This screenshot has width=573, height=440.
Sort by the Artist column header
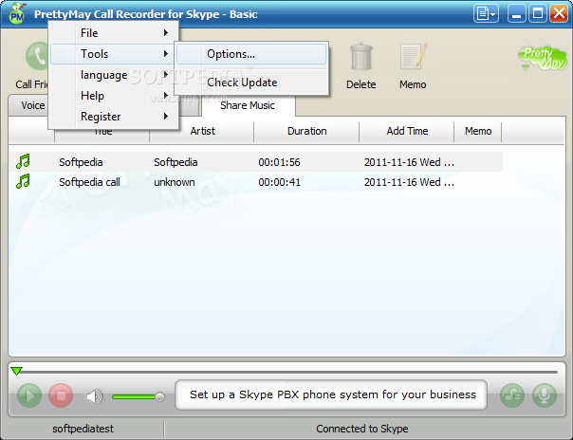[x=202, y=131]
